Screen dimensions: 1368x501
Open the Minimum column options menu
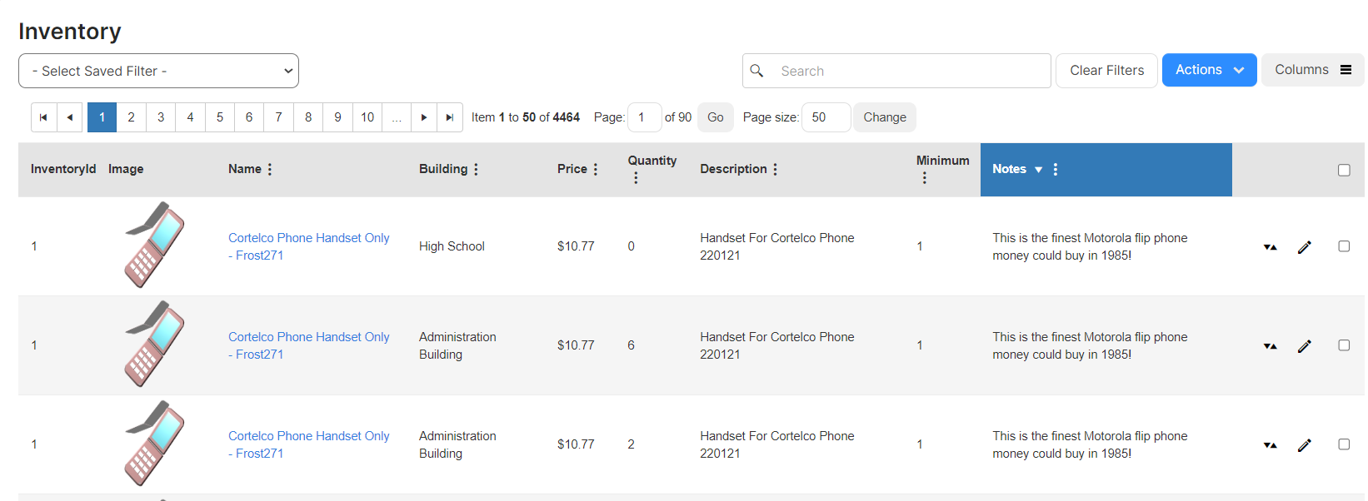[x=924, y=178]
